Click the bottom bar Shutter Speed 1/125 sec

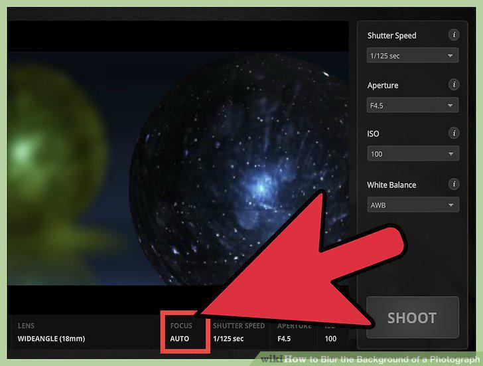[239, 332]
